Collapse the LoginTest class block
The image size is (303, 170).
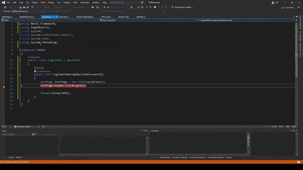(20, 60)
